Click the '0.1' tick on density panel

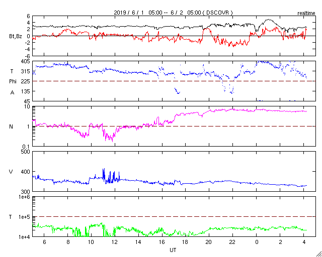27,147
